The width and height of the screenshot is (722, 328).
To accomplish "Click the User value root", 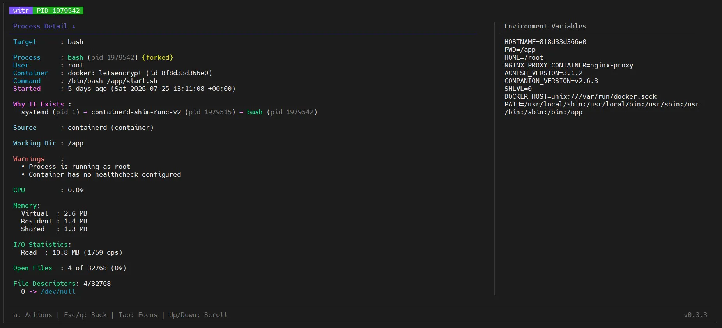I will [75, 65].
